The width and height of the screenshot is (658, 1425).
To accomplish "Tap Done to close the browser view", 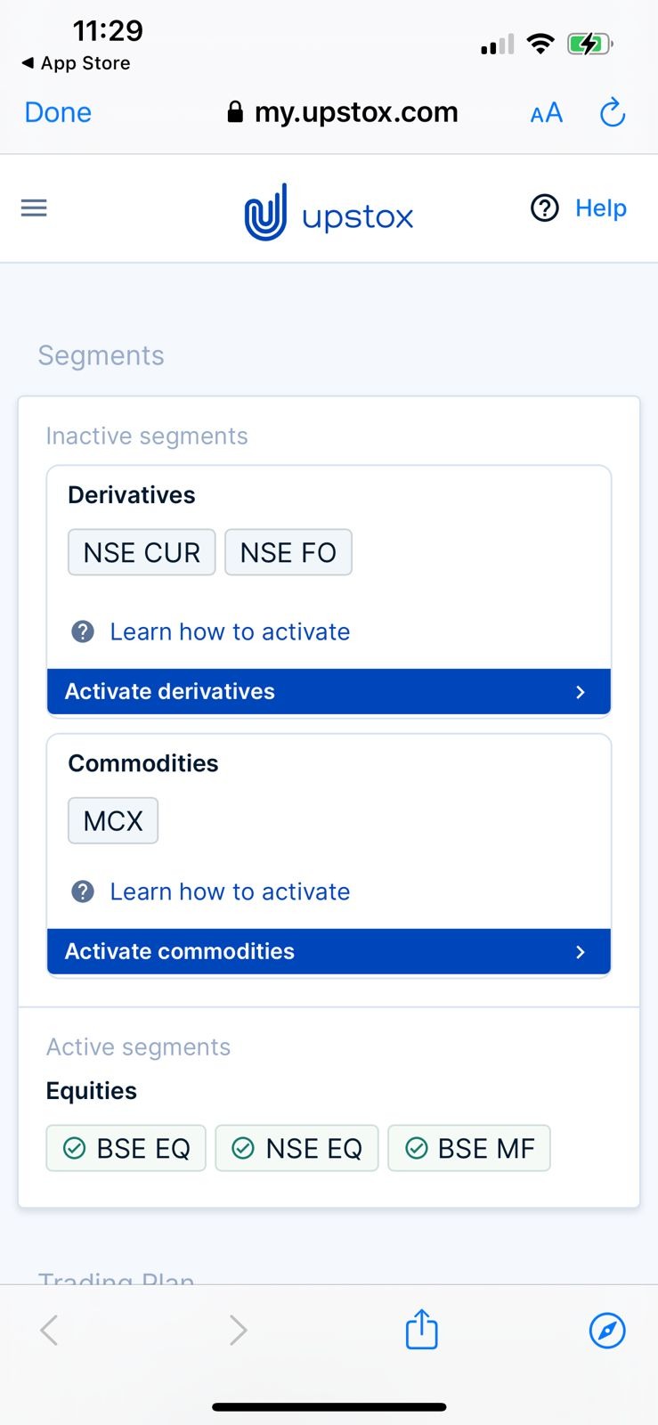I will [57, 112].
